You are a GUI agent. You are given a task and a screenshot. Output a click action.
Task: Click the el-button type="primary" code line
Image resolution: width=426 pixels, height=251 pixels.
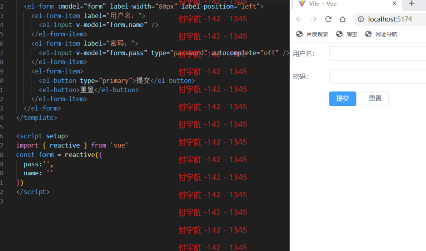117,80
